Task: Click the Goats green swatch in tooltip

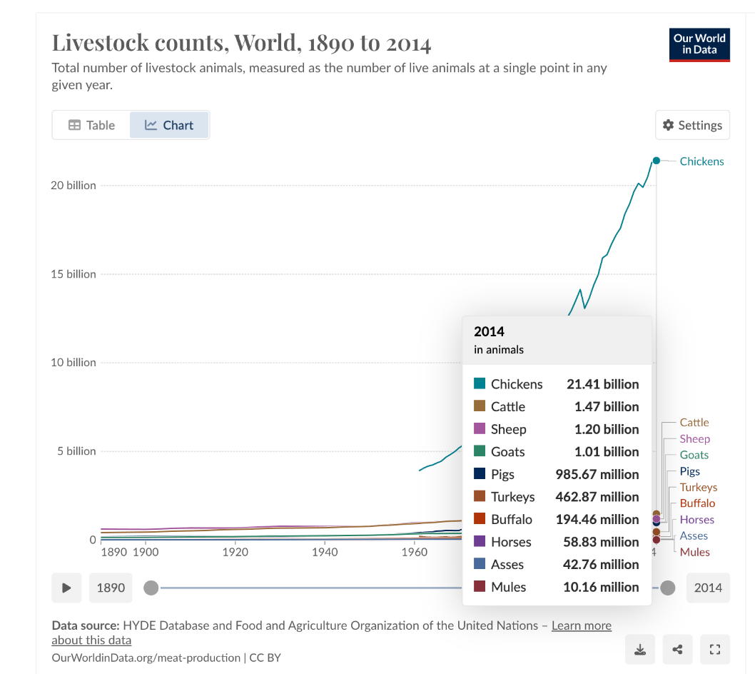Action: click(480, 451)
